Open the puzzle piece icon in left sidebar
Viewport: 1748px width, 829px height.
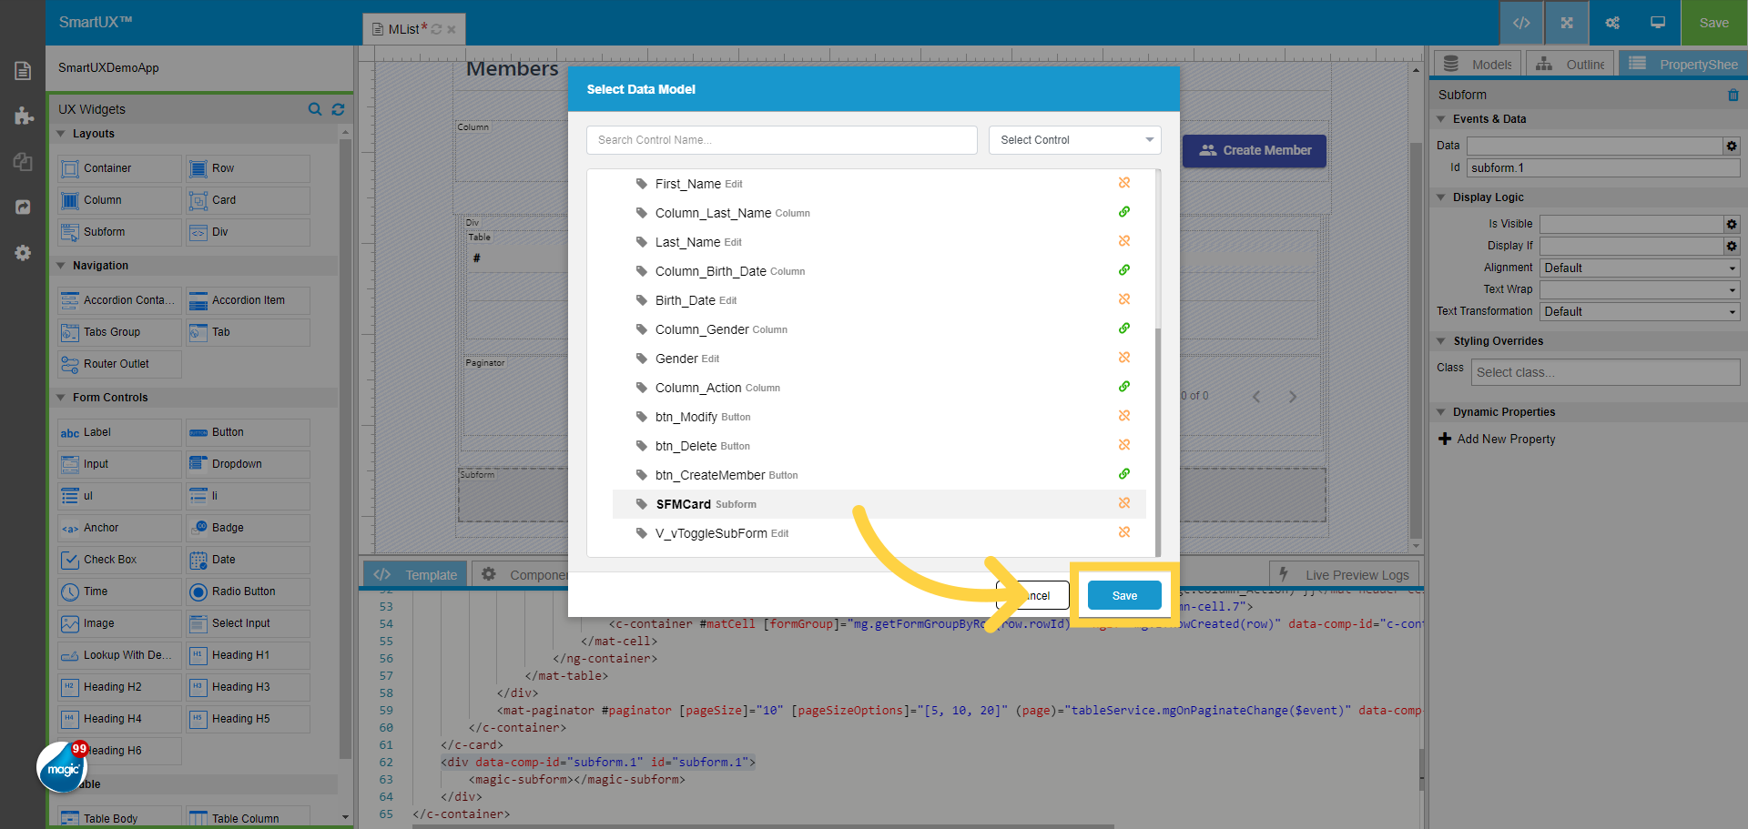click(x=23, y=116)
